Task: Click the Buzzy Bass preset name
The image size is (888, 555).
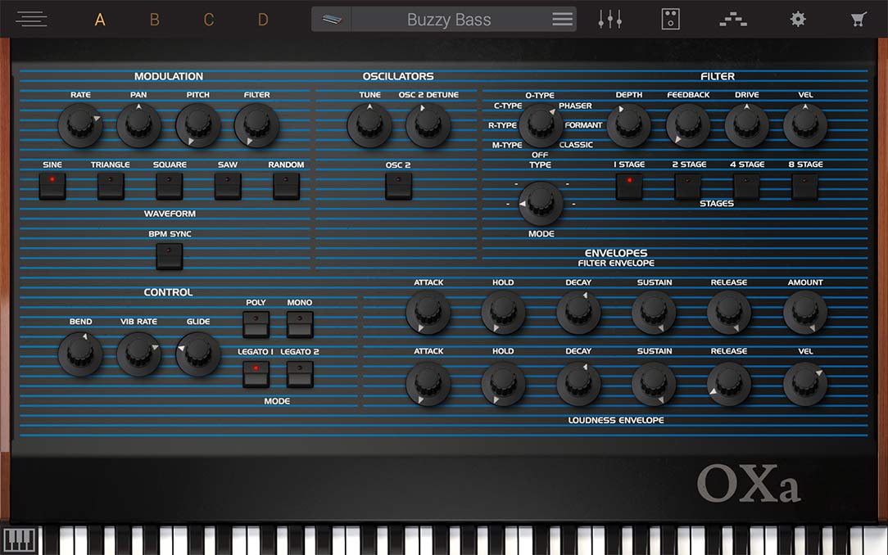Action: pyautogui.click(x=449, y=20)
